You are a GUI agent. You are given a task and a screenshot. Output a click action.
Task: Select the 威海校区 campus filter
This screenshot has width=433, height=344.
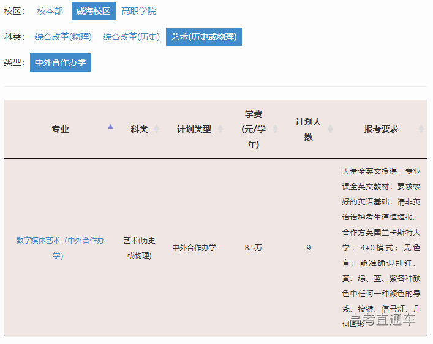point(93,11)
